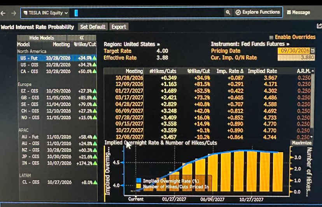The image size is (322, 207).
Task: Click the 12/09/2026 meeting row date
Action: coord(129,84)
